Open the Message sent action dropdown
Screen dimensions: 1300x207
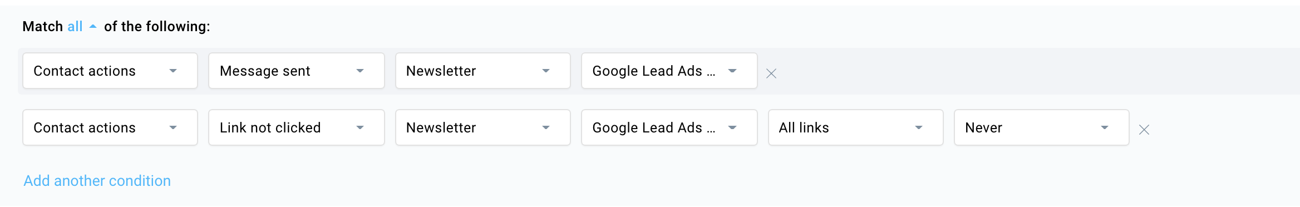coord(296,71)
